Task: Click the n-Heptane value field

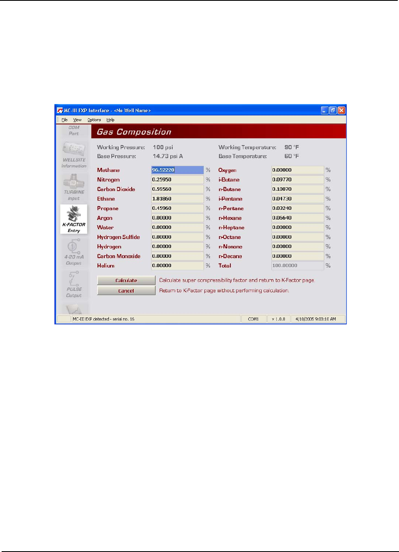Action: click(298, 227)
